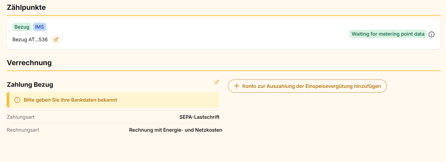
Task: Click the "Waiting for metering point data" badge
Action: 388,34
